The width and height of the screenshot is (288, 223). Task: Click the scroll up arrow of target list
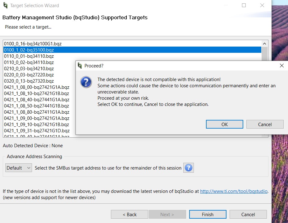(x=264, y=44)
